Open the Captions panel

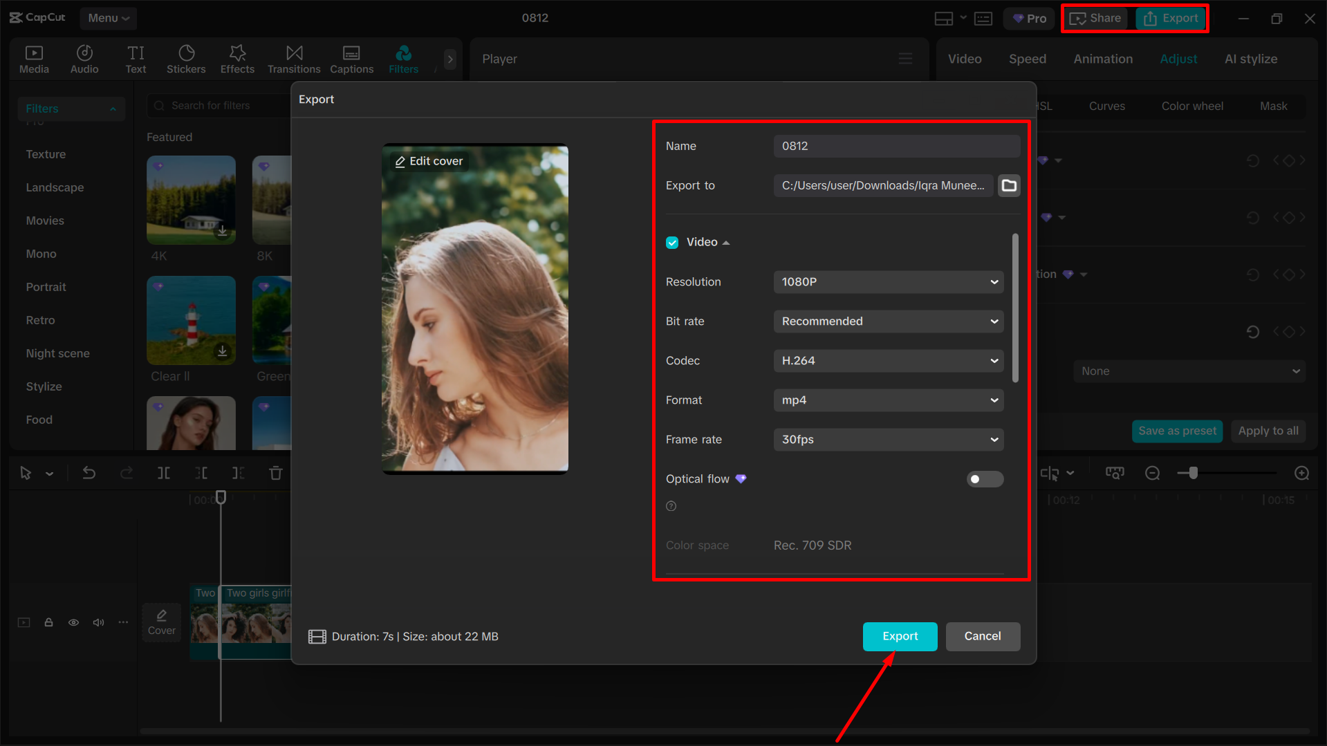pyautogui.click(x=351, y=59)
